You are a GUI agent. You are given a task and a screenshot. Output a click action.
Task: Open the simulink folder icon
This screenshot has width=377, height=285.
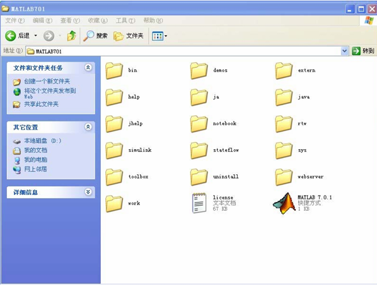click(x=114, y=150)
